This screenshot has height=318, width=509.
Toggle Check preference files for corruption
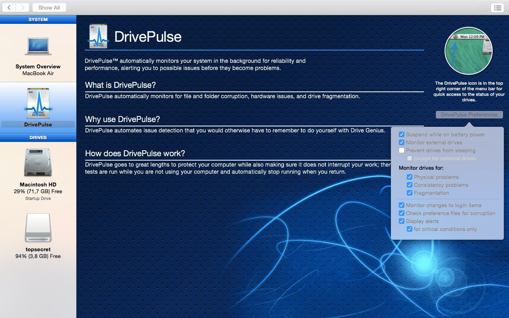[402, 213]
